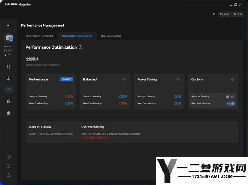The image size is (248, 185).
Task: Open the diagnostic scan magnifier icon
Action: pos(9,78)
